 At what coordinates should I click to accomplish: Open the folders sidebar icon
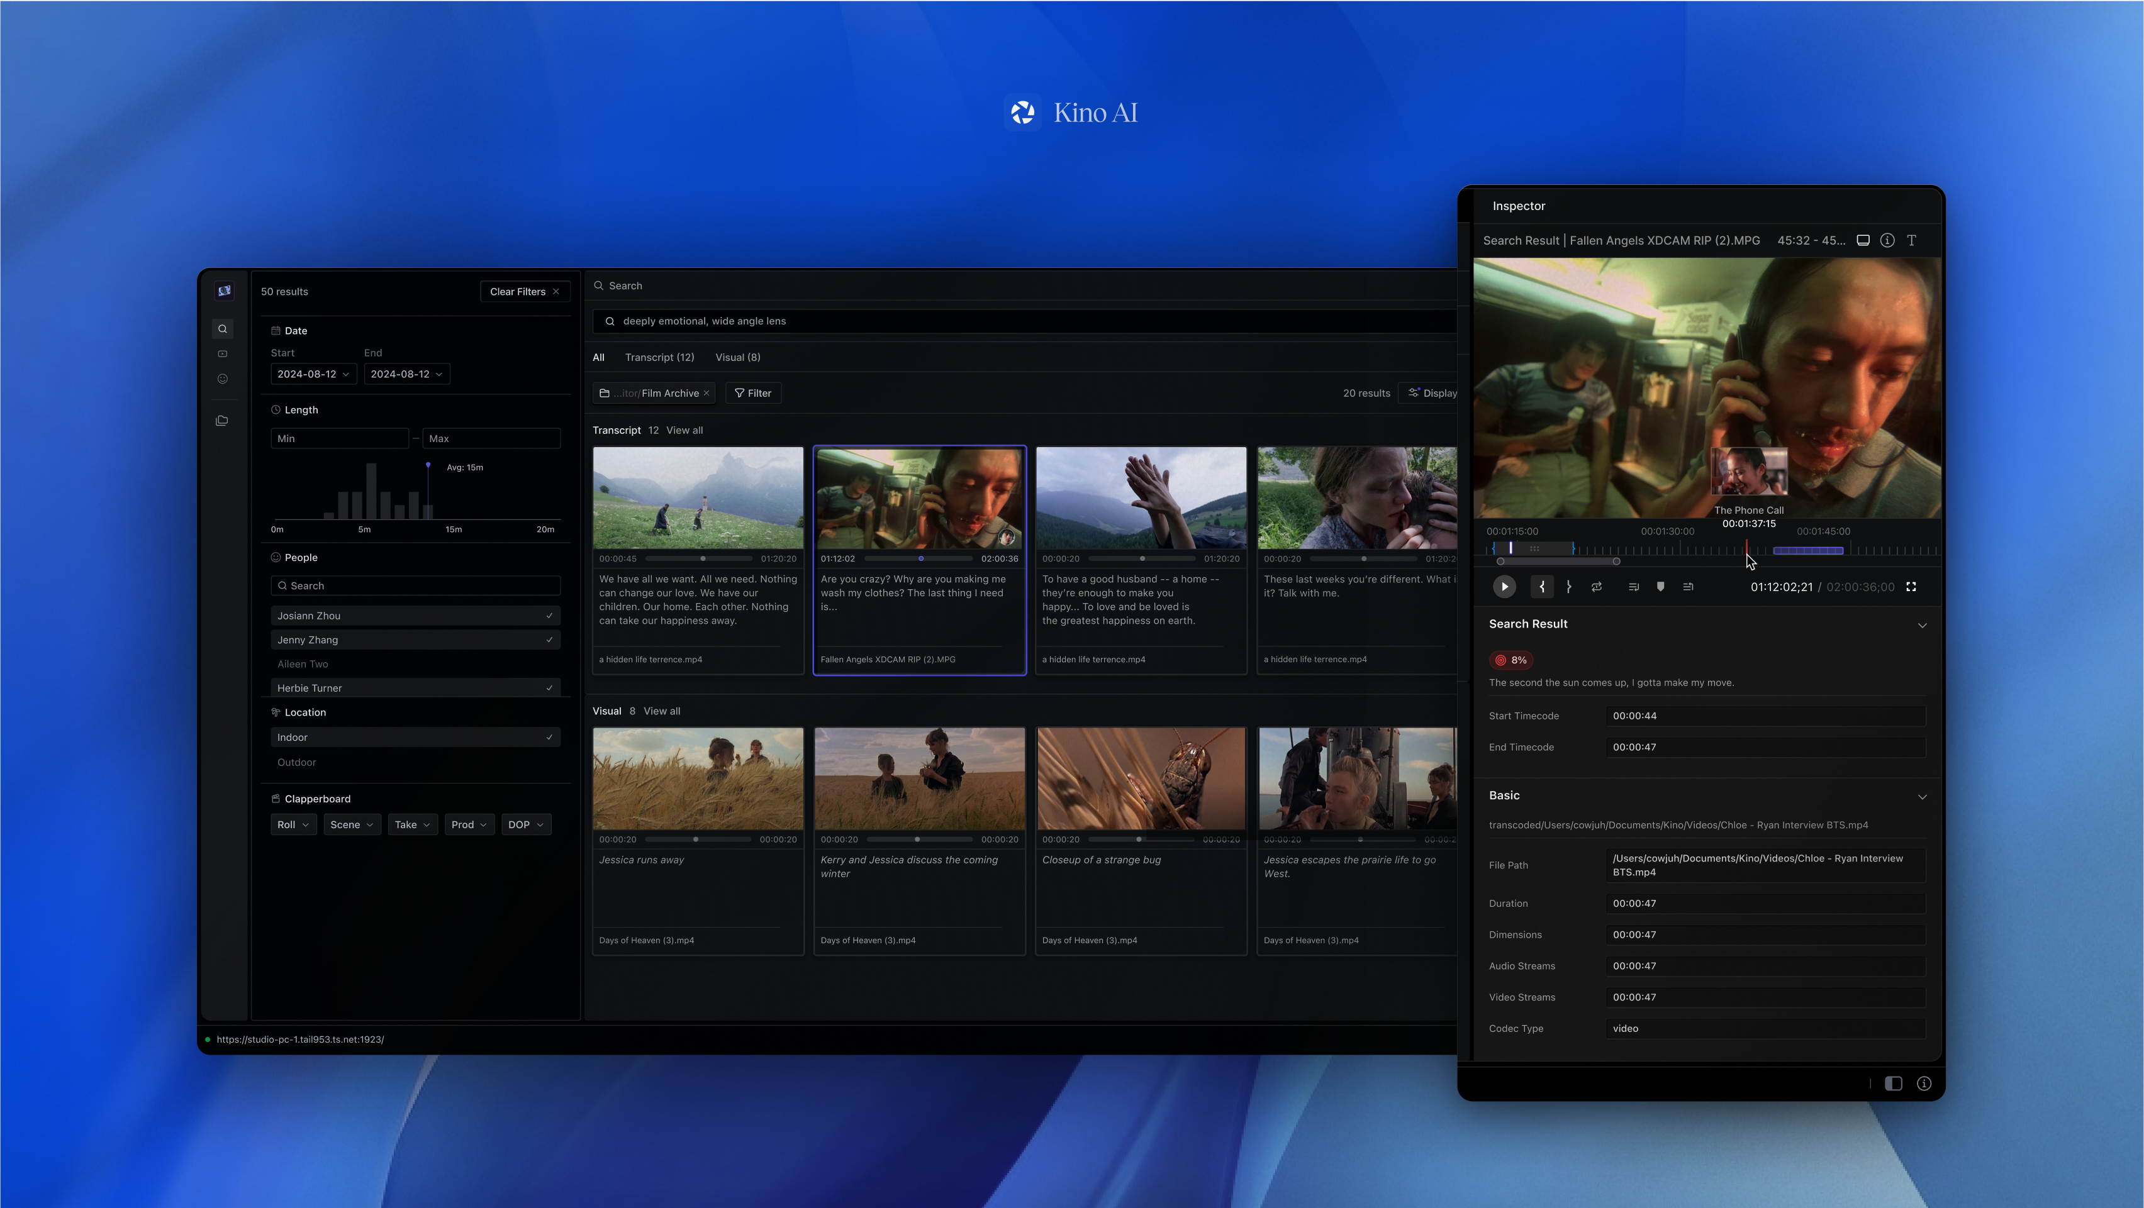coord(222,421)
